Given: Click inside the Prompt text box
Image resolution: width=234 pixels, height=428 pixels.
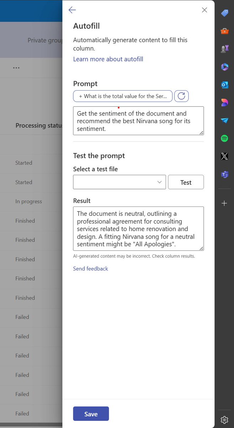Looking at the screenshot, I should [139, 121].
